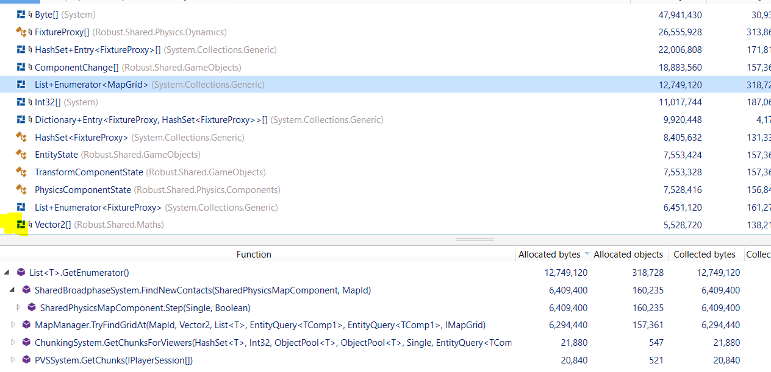Expand the PVSSystem.GetChunks node
771x372 pixels.
[13, 360]
